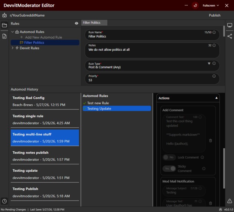The width and height of the screenshot is (234, 212).
Task: Expand the Devvit Rules tree node
Action: pos(13,48)
